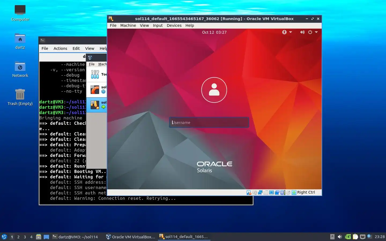Open the start menu on the taskbar
The image size is (386, 241).
(4, 237)
